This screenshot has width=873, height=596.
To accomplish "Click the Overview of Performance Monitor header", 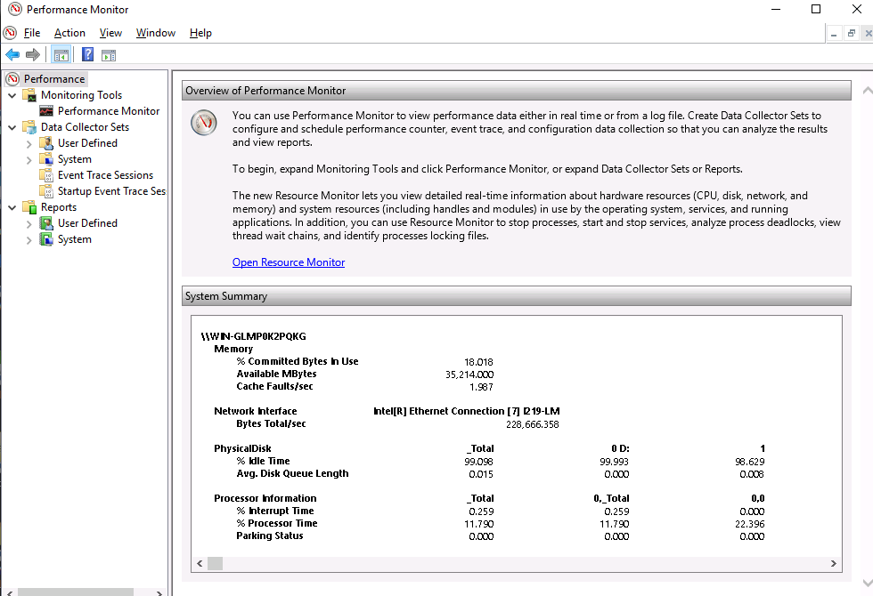I will tap(516, 91).
